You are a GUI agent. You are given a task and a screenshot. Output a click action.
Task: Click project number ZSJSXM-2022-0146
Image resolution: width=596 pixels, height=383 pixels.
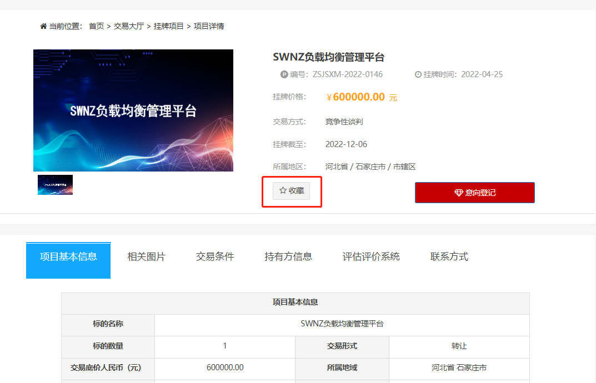[347, 74]
